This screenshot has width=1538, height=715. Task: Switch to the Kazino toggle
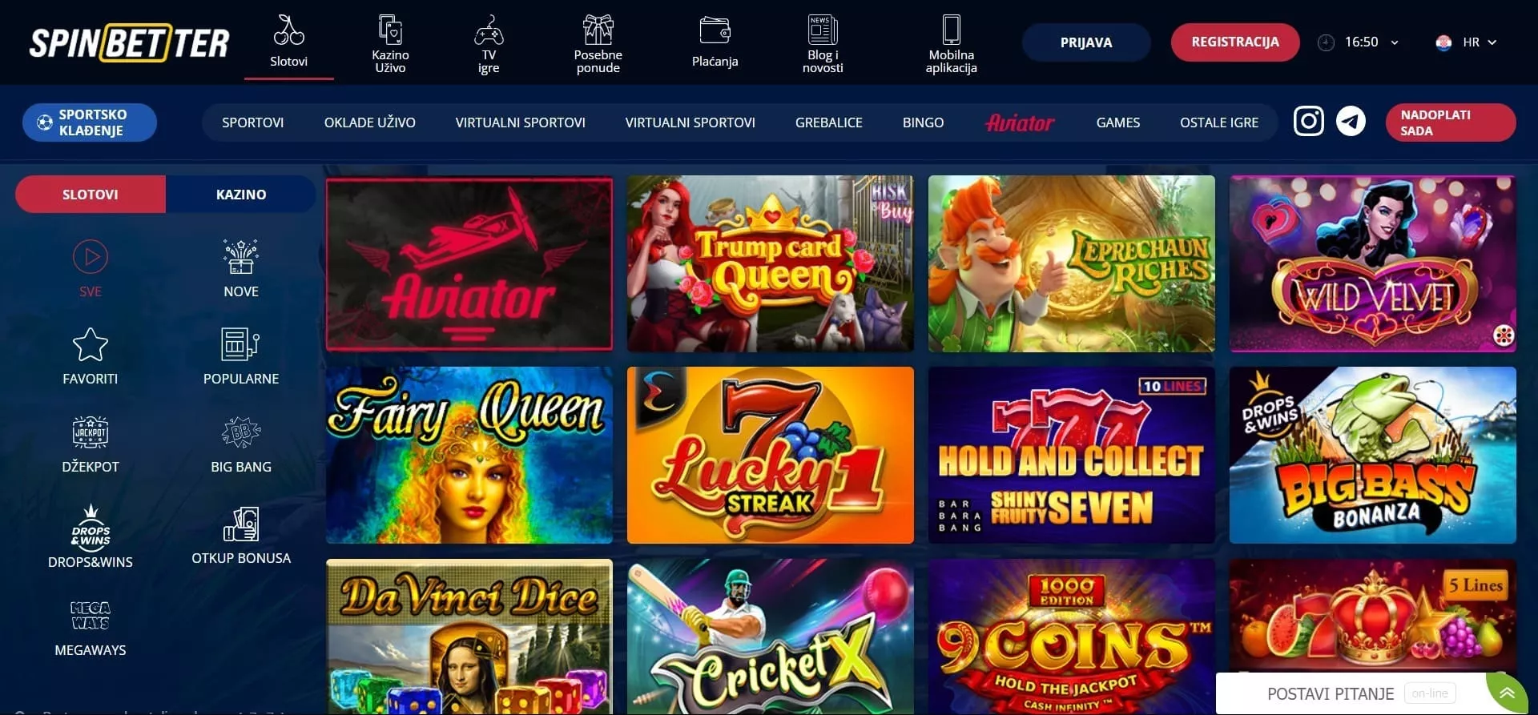click(241, 195)
